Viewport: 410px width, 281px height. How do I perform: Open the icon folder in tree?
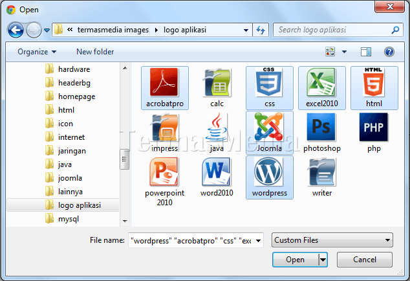coord(59,124)
